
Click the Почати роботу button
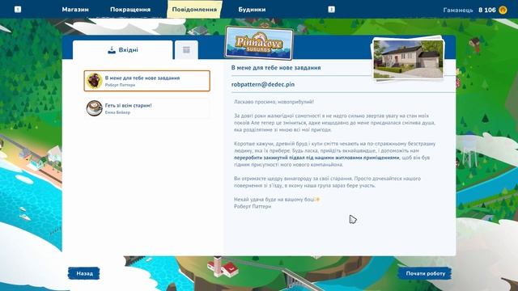pos(425,273)
